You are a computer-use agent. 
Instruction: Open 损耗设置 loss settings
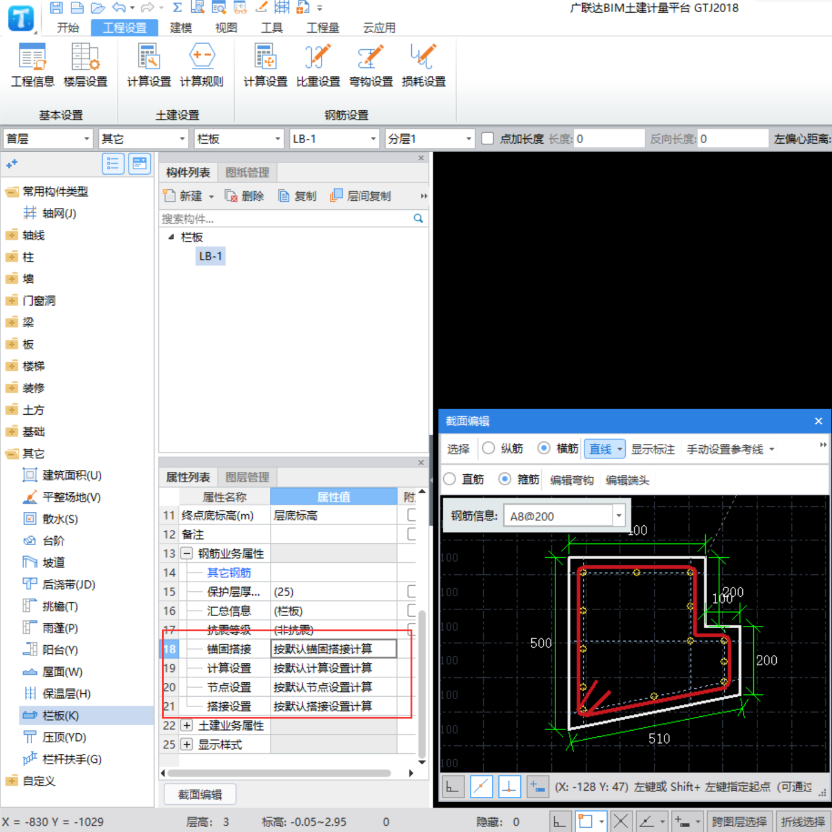point(423,65)
